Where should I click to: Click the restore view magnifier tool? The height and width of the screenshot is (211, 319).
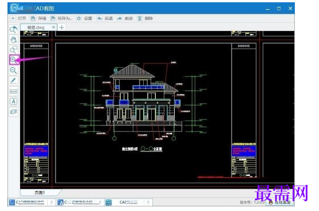(x=14, y=30)
